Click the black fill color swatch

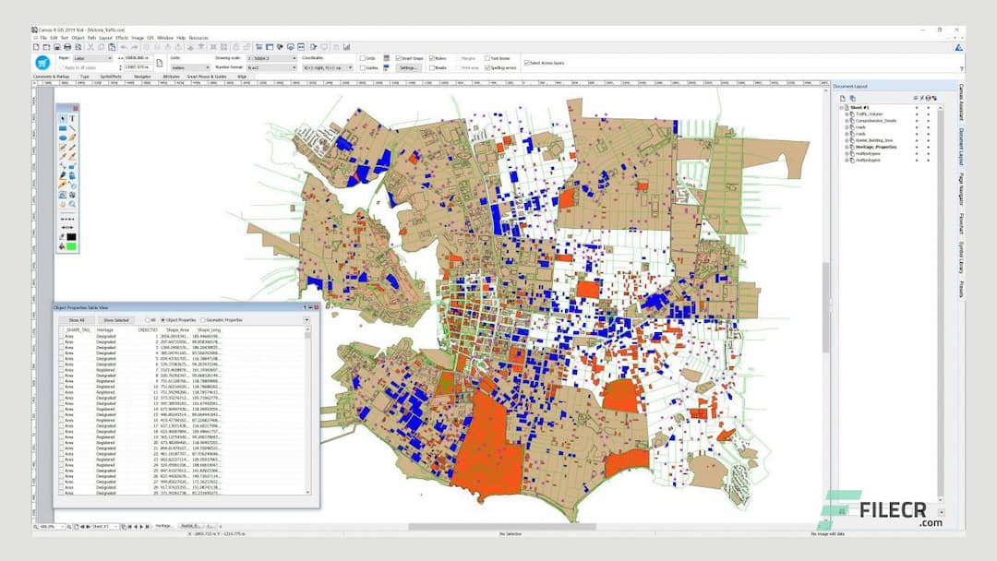[70, 234]
